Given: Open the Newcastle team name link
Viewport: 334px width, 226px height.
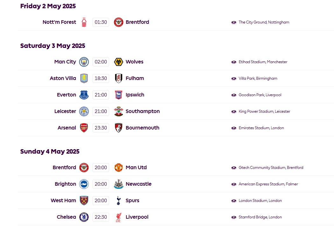Looking at the screenshot, I should [x=138, y=184].
